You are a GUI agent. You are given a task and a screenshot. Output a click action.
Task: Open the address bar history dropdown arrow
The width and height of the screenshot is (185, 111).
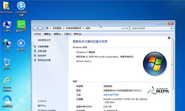pyautogui.click(x=123, y=28)
